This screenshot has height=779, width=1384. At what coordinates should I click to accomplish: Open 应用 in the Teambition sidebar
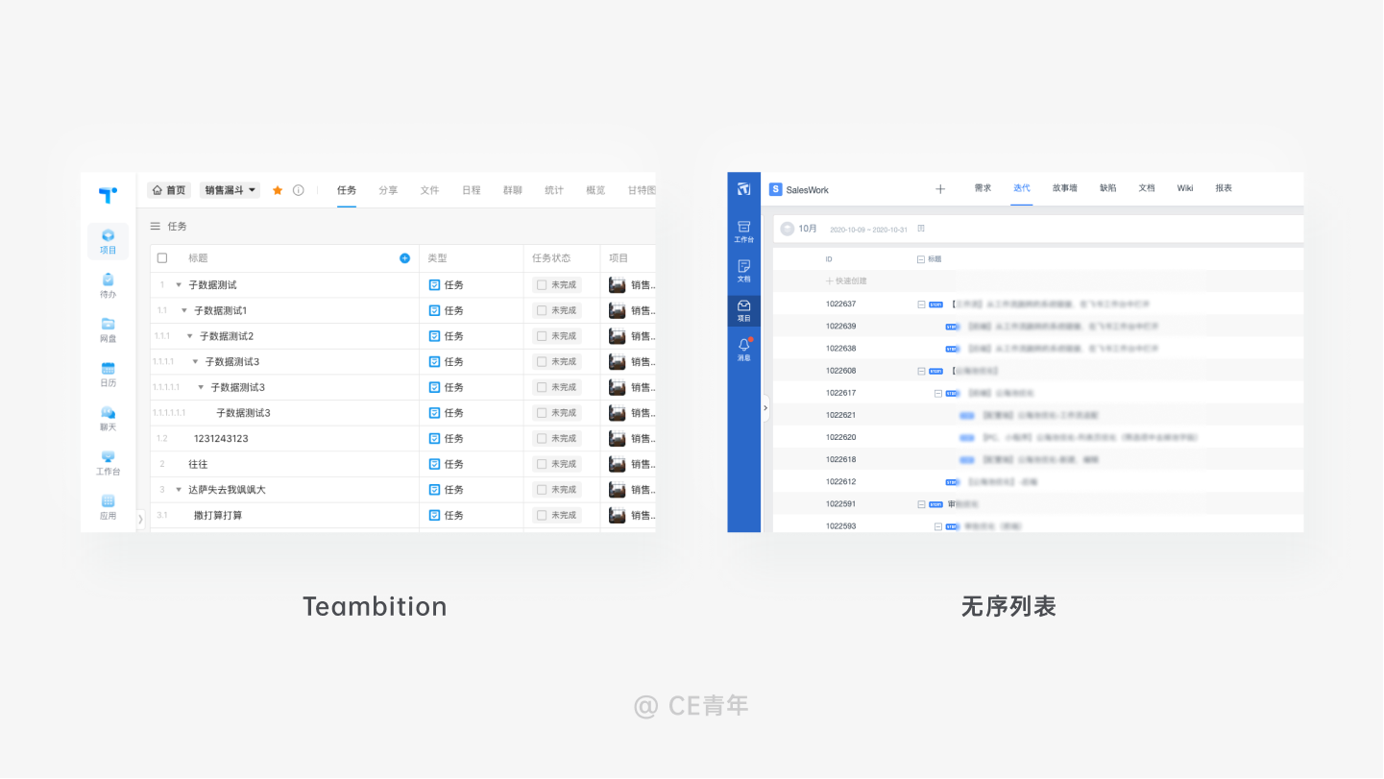pyautogui.click(x=108, y=507)
